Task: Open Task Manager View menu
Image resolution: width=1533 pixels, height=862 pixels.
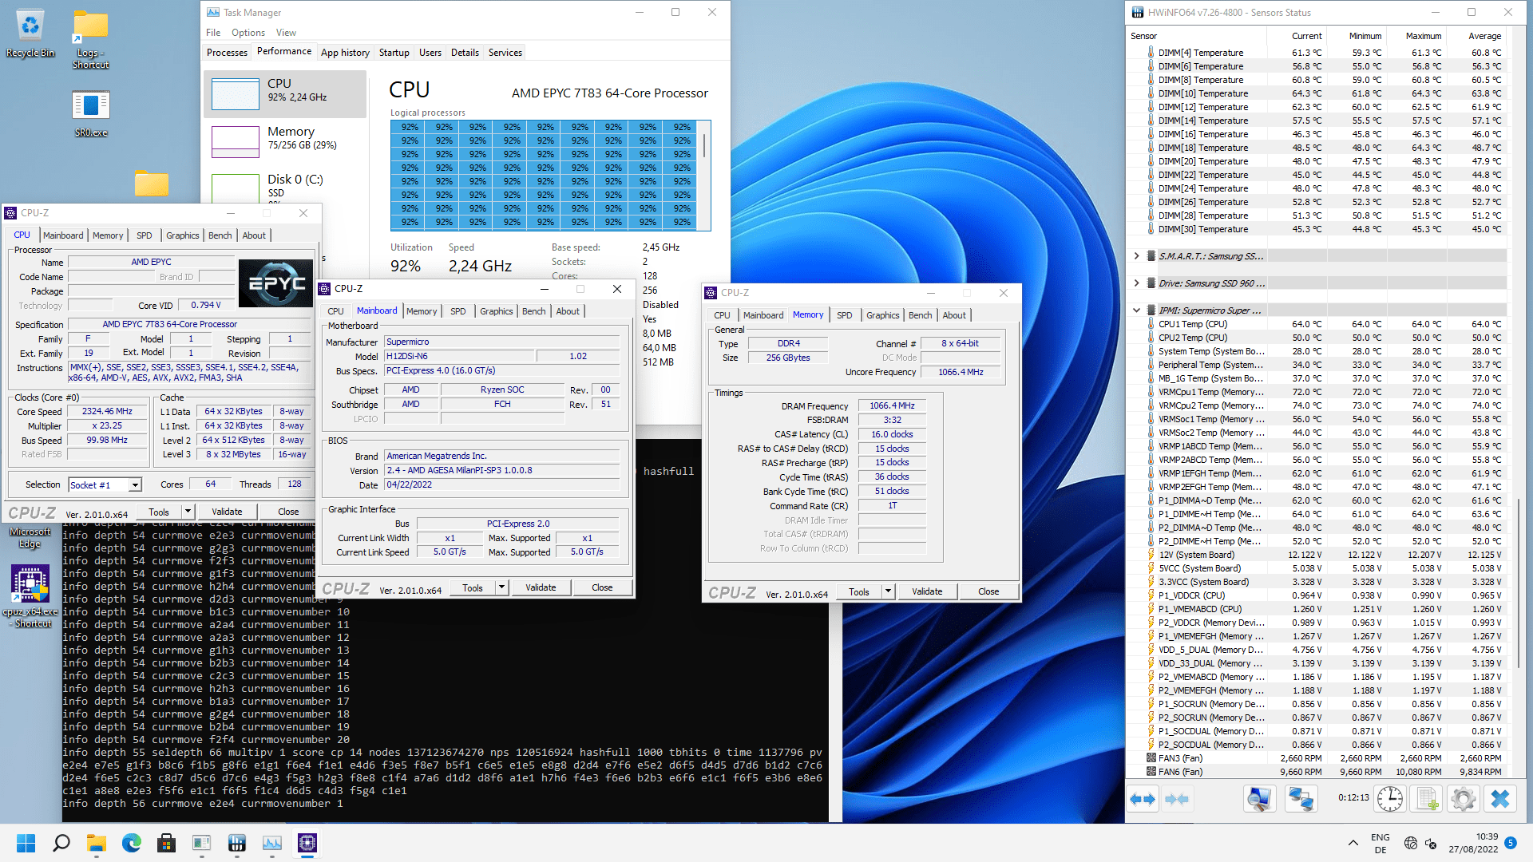Action: [x=286, y=33]
